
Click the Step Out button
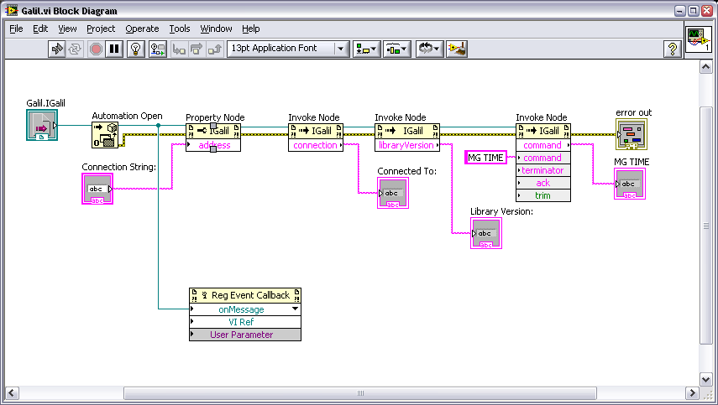215,49
